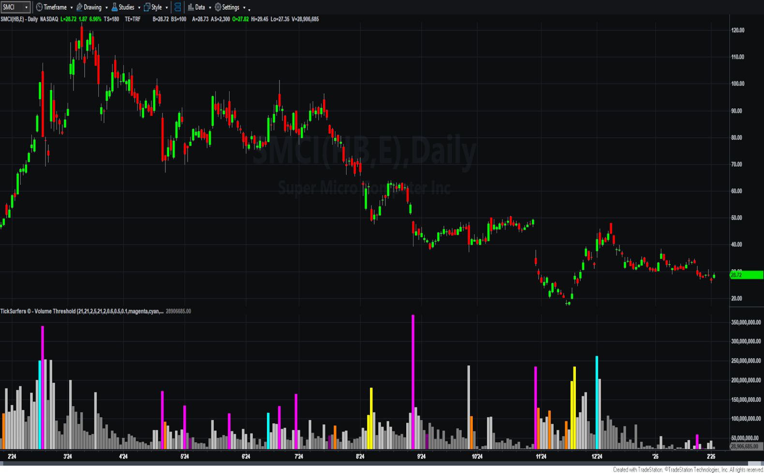This screenshot has width=764, height=473.
Task: Click the TickSurfers Volume Threshold study label
Action: [x=82, y=311]
